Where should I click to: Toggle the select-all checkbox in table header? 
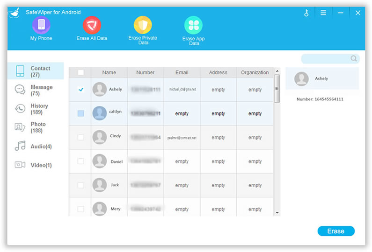80,72
